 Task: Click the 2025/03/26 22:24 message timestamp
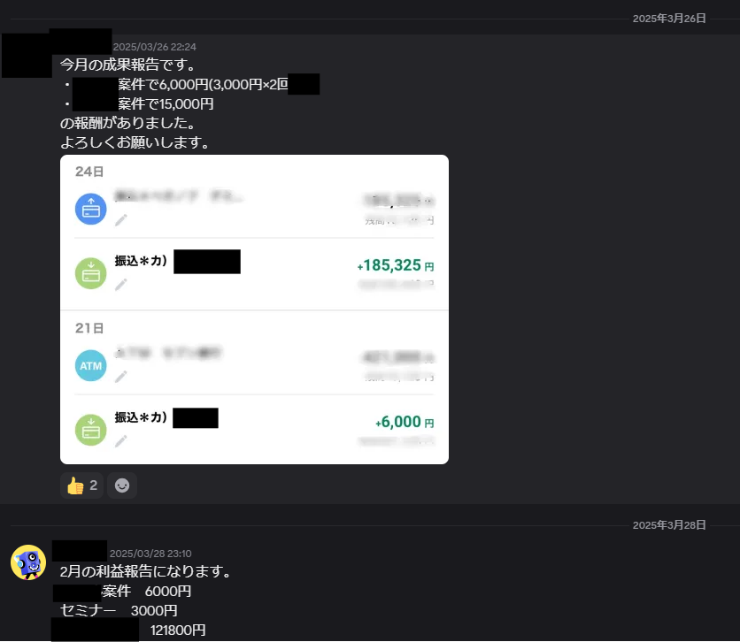tap(154, 47)
